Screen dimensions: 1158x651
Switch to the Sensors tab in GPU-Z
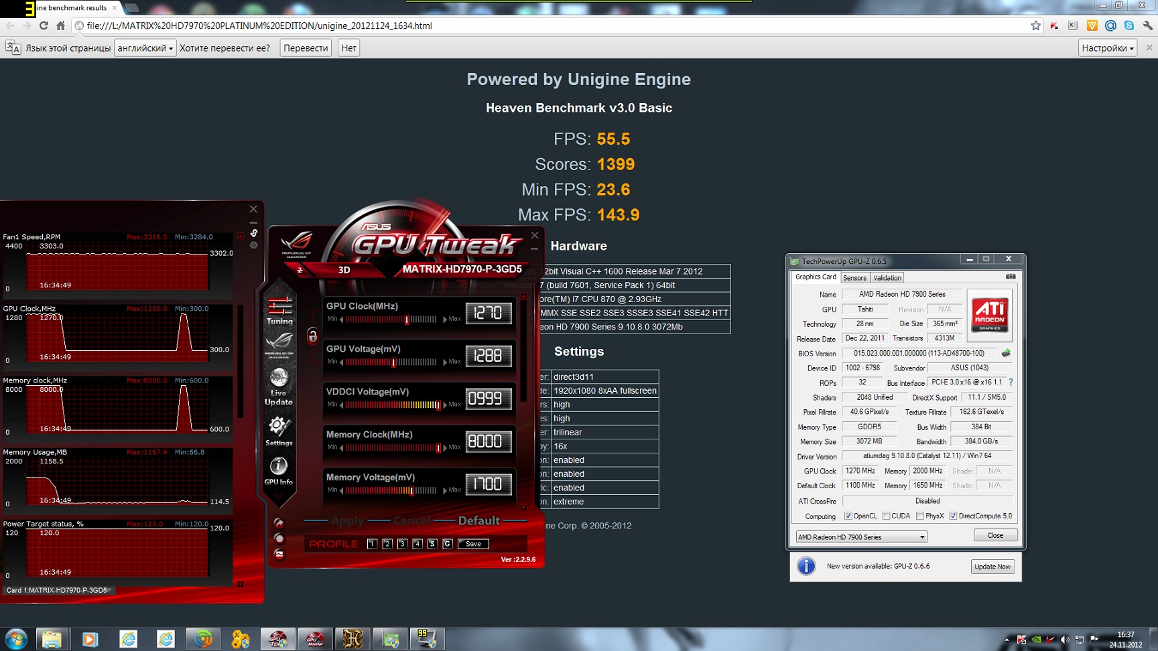click(854, 277)
